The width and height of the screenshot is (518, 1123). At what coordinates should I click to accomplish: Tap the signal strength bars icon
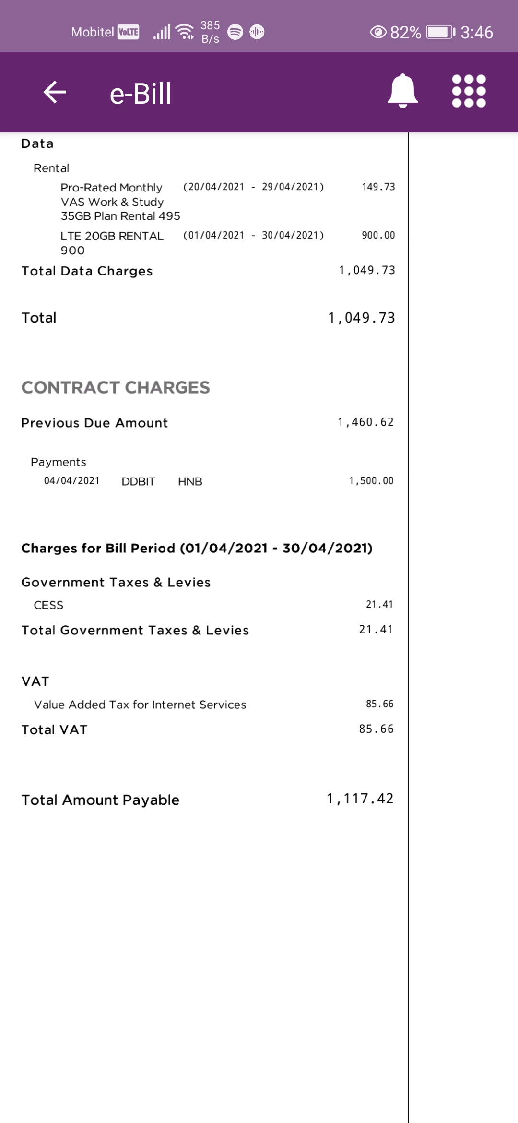pyautogui.click(x=162, y=32)
